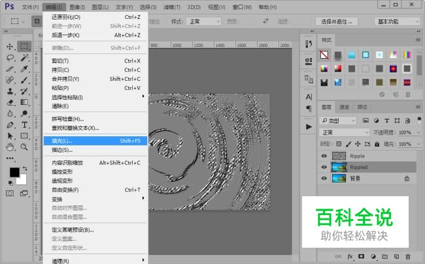425x264 pixels.
Task: Select the Hand tool
Action: click(x=10, y=147)
